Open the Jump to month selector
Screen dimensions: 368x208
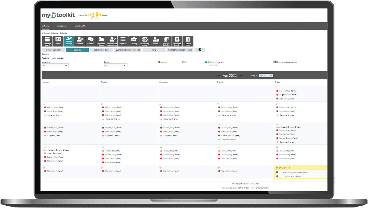point(266,75)
